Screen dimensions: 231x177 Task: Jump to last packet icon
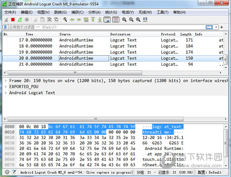(100, 20)
